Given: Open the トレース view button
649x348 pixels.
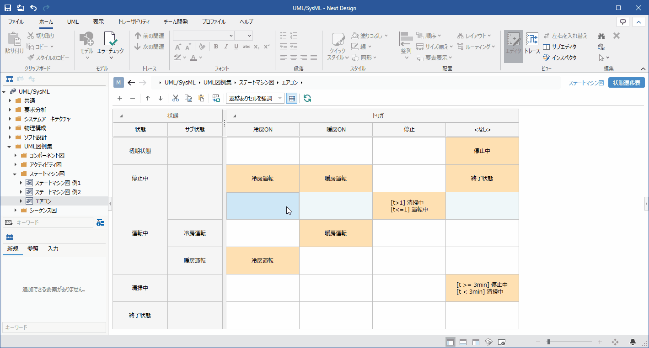Looking at the screenshot, I should coord(532,43).
